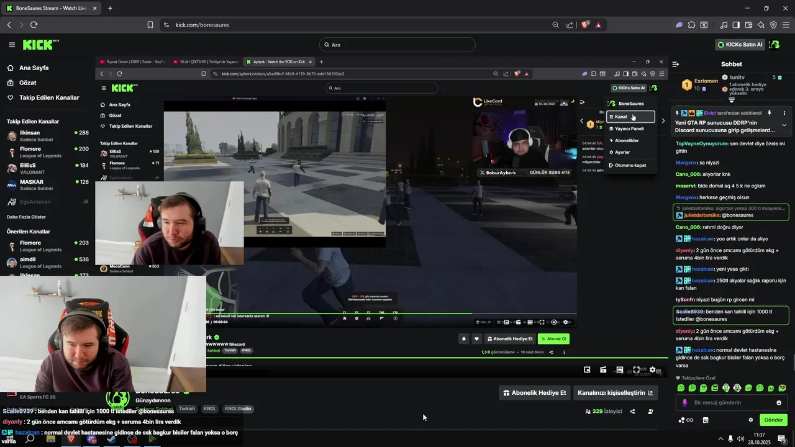Viewport: 795px width, 447px height.
Task: Show more channels via Daha Fazla Göster
Action: (26, 217)
